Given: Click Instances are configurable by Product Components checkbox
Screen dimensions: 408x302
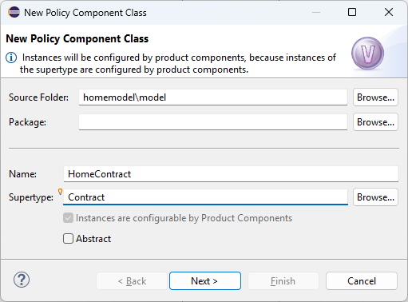Looking at the screenshot, I should pyautogui.click(x=68, y=218).
